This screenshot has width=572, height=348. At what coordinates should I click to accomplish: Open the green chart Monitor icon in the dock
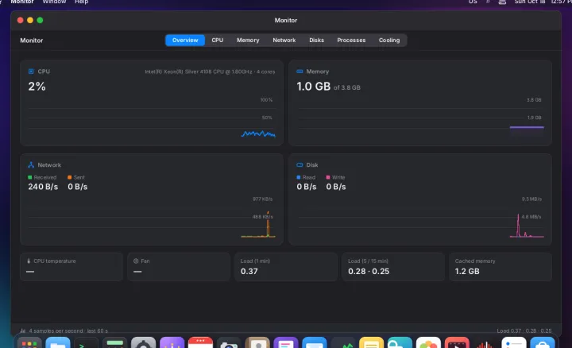click(x=343, y=343)
